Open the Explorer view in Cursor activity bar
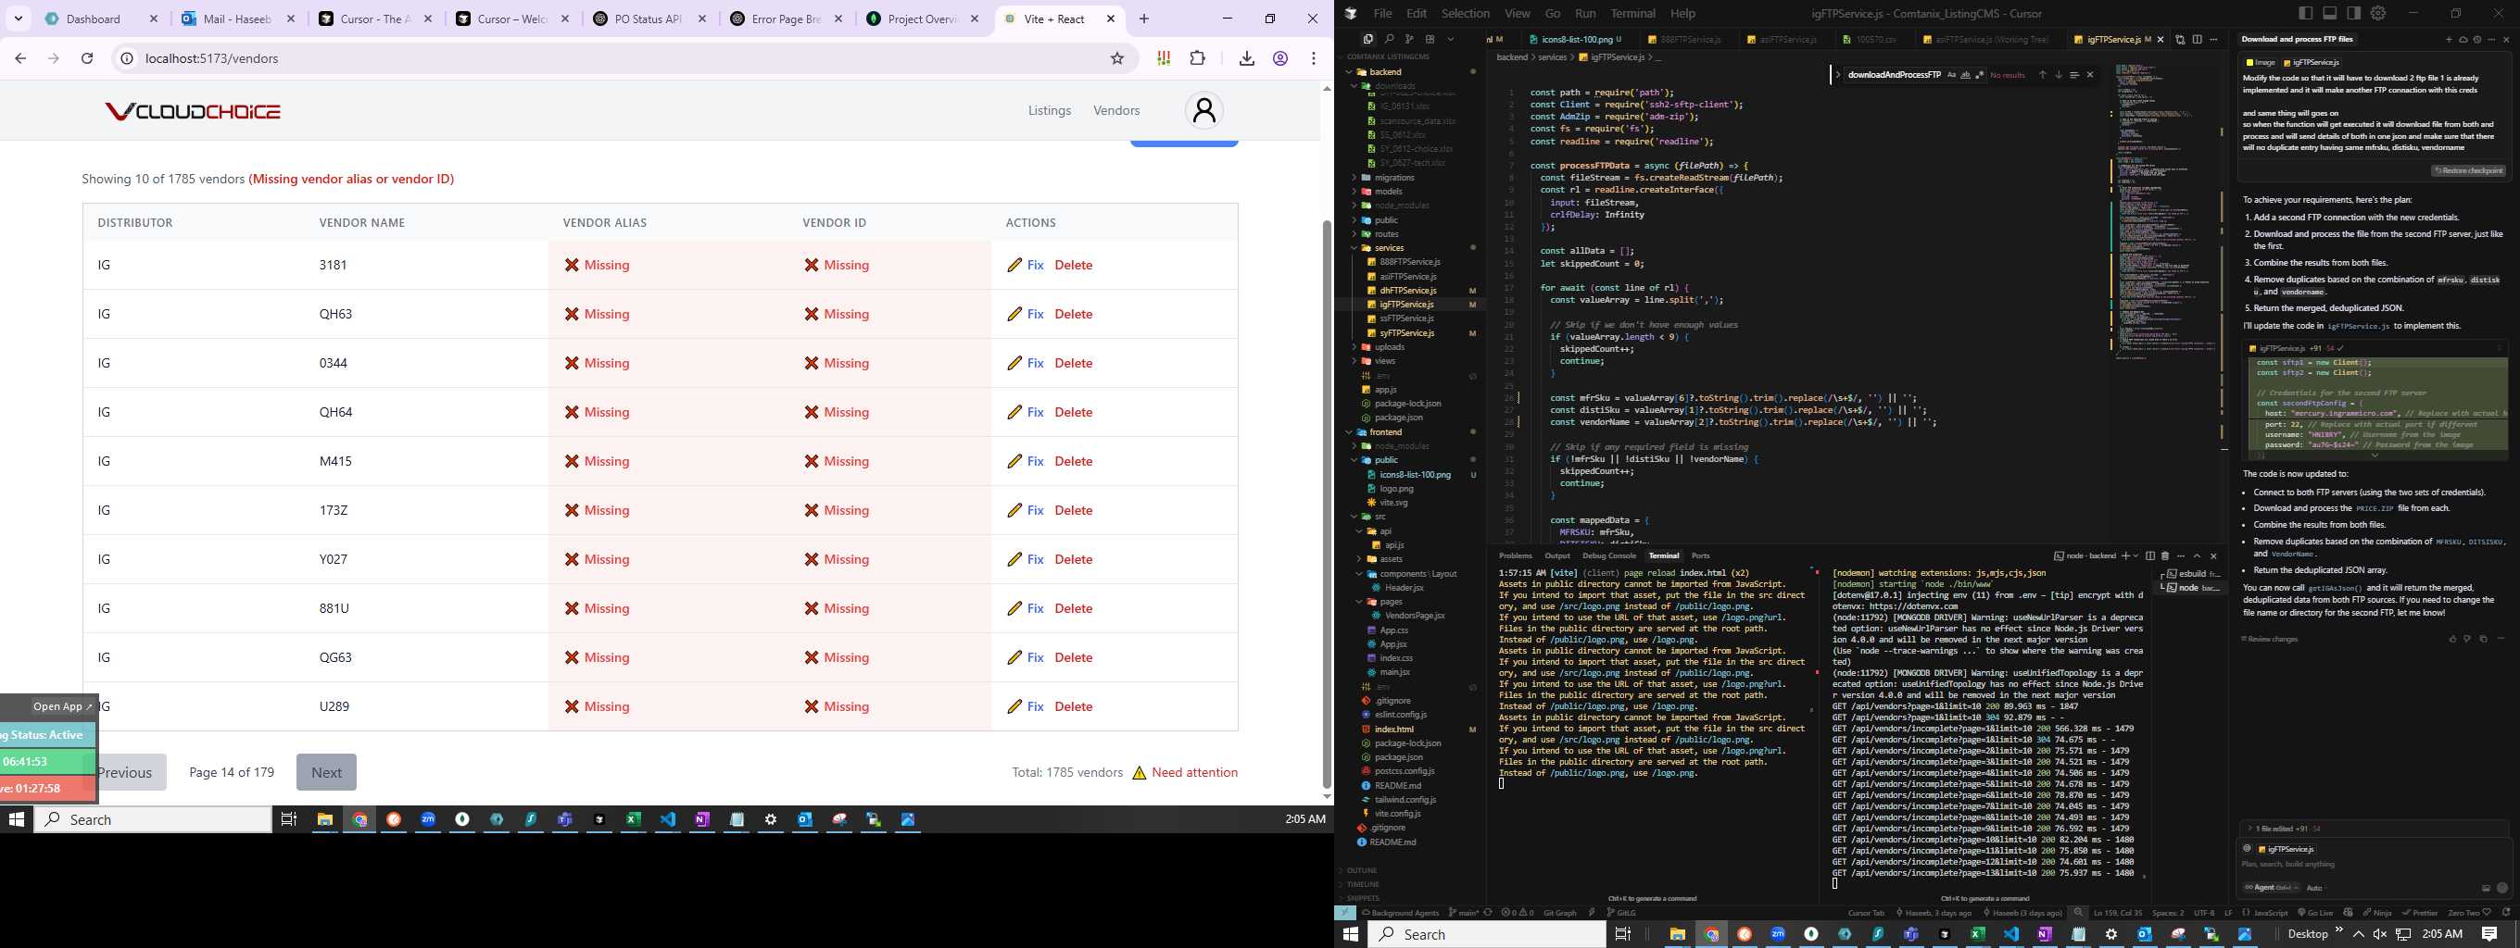The image size is (2520, 948). pos(1367,39)
